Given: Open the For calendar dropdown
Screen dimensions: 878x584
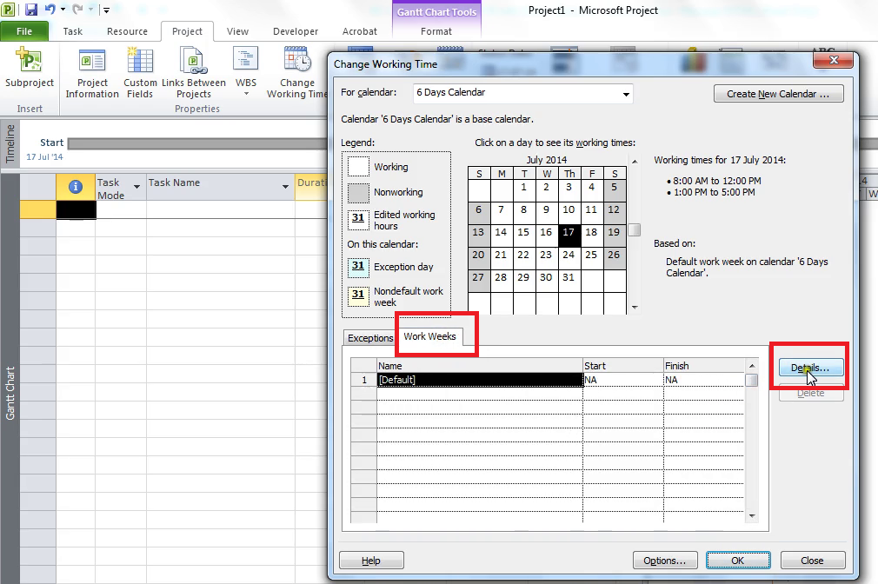Looking at the screenshot, I should [x=625, y=93].
